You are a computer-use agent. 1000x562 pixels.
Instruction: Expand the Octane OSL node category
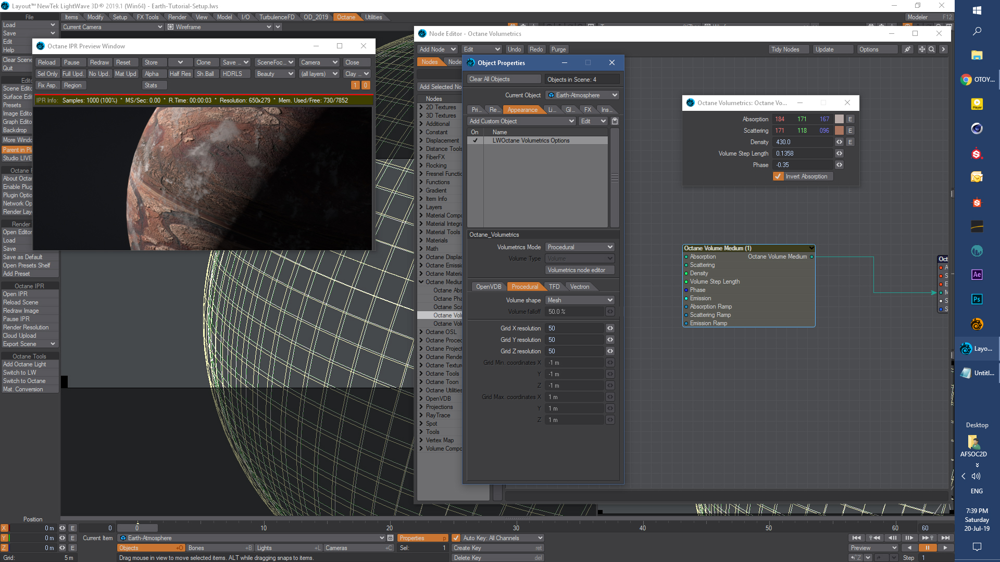421,332
